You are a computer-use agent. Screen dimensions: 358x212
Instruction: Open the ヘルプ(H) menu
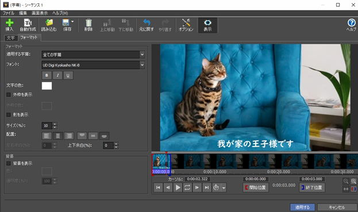[x=60, y=13]
